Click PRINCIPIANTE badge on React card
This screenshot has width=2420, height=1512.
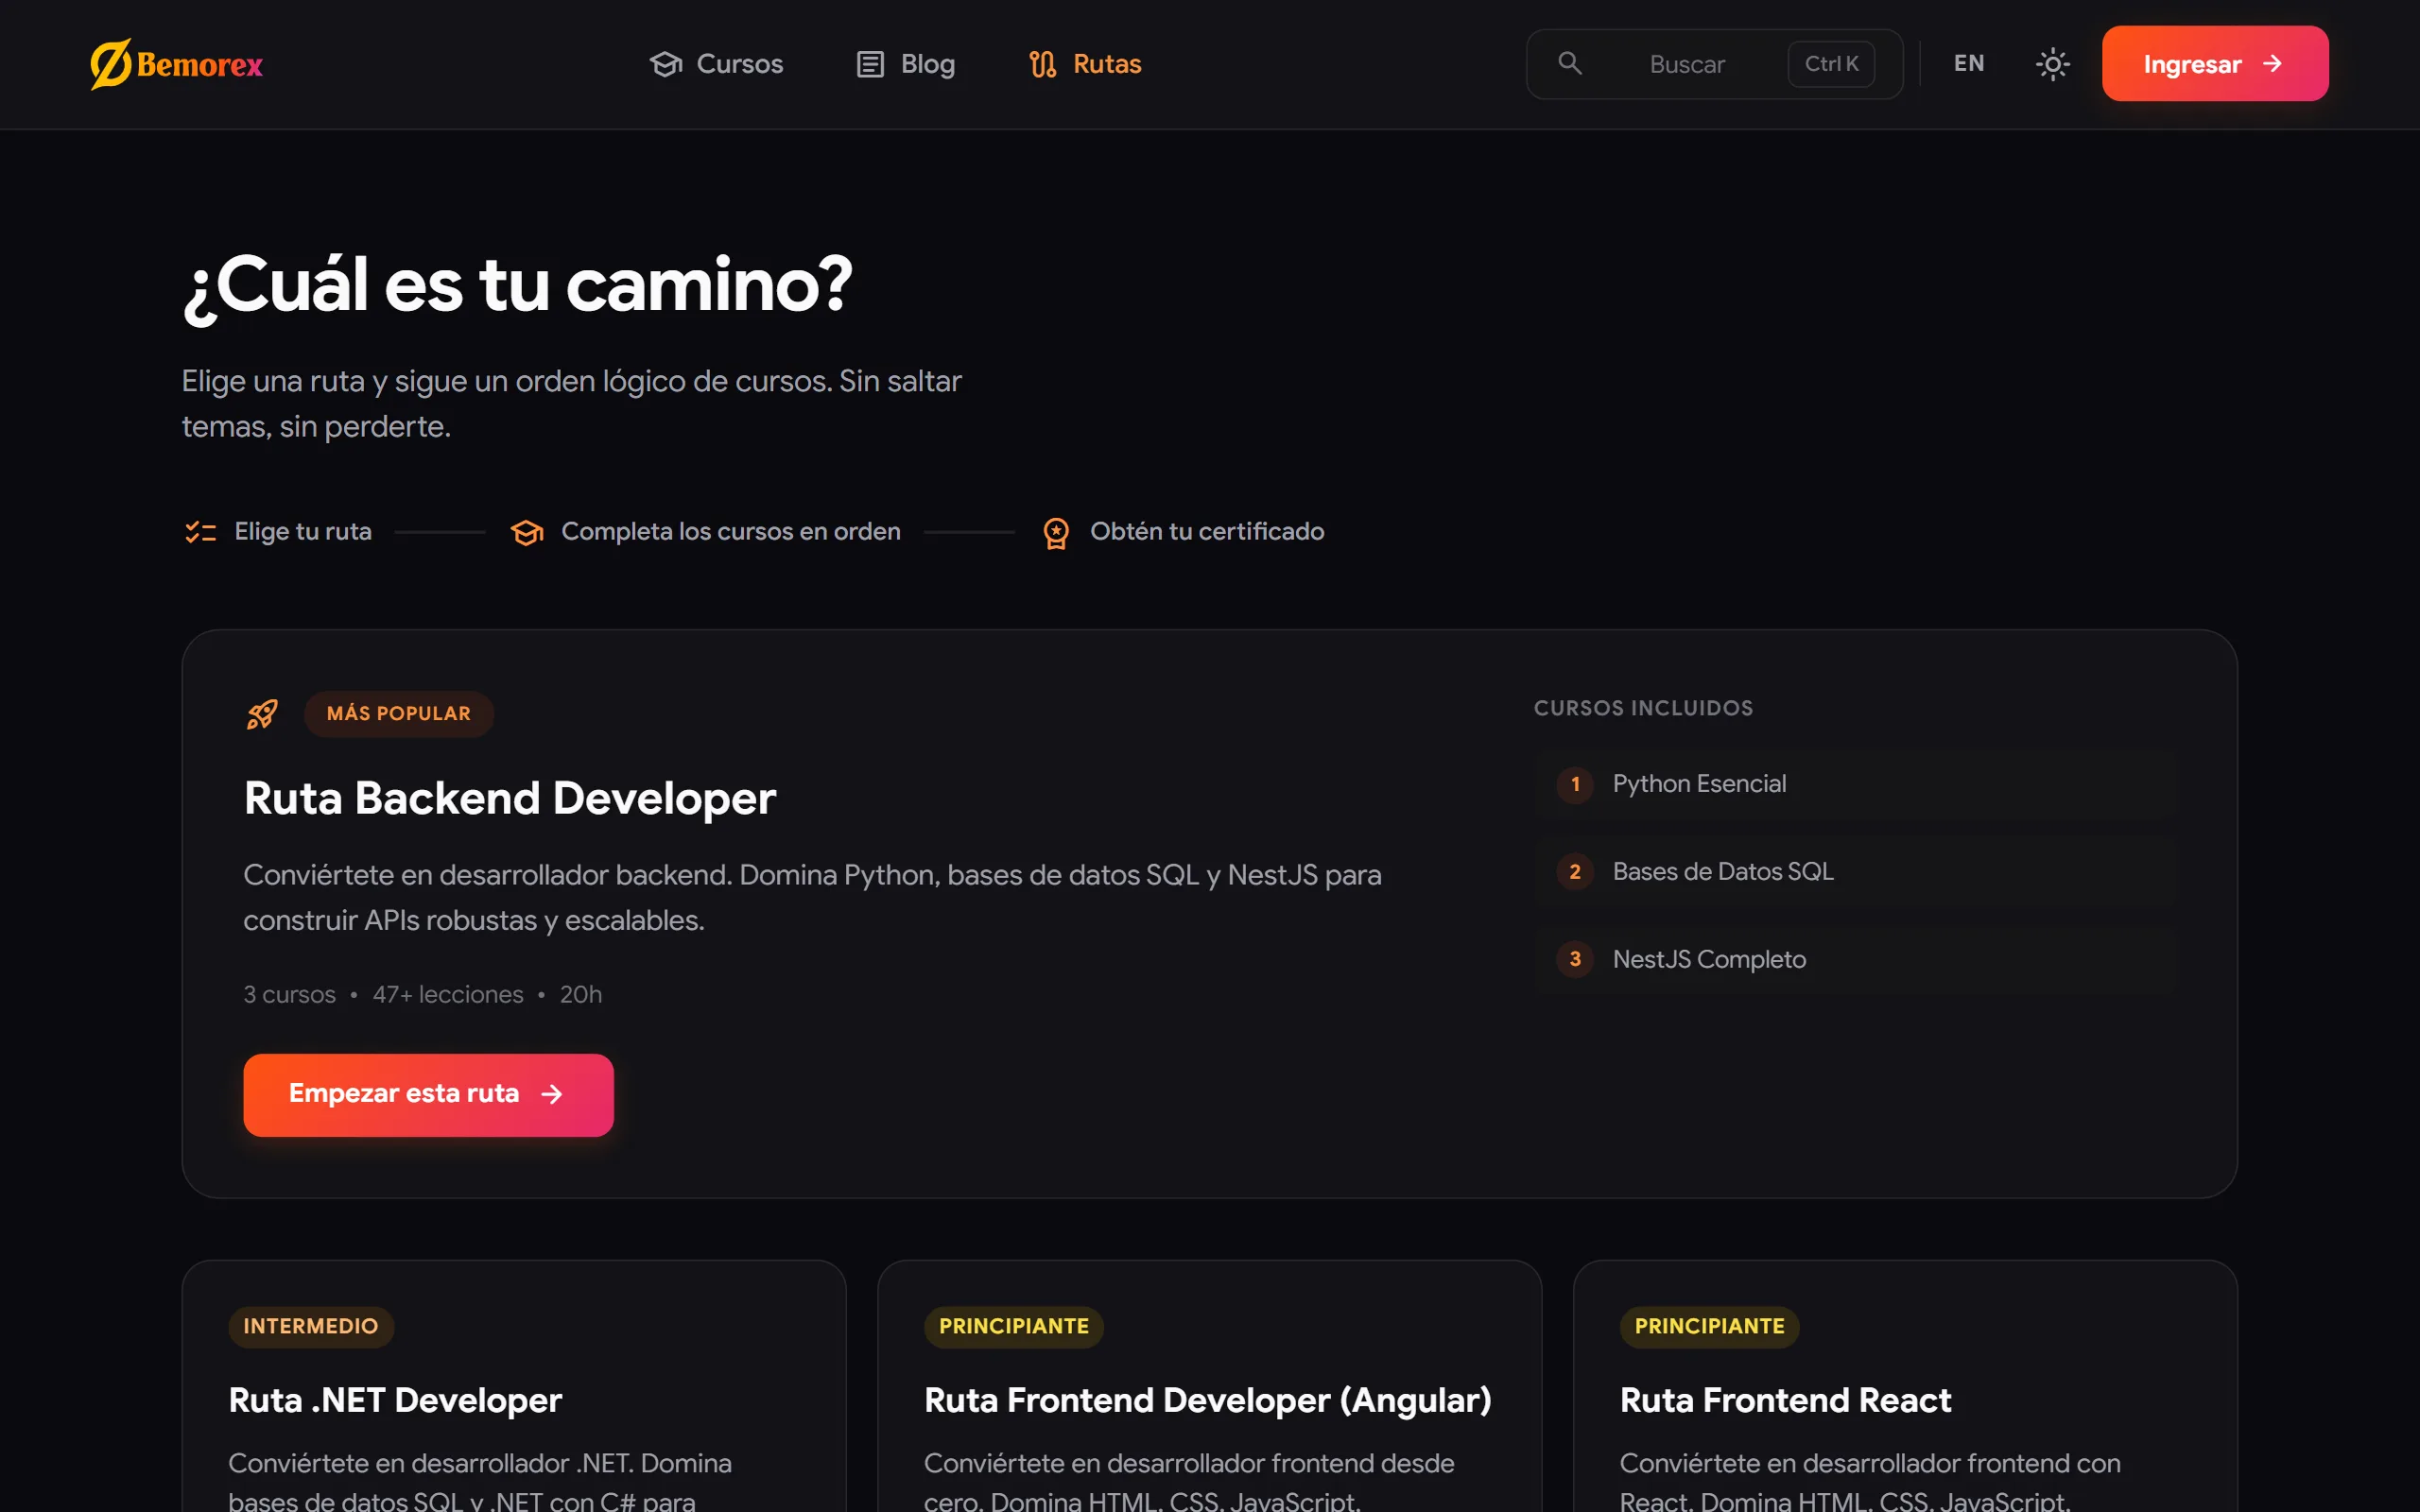point(1709,1327)
